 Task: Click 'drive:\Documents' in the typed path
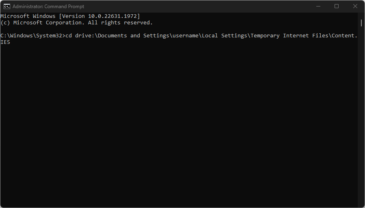point(101,36)
